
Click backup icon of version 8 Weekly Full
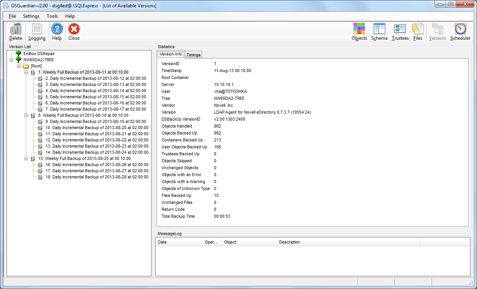[33, 115]
